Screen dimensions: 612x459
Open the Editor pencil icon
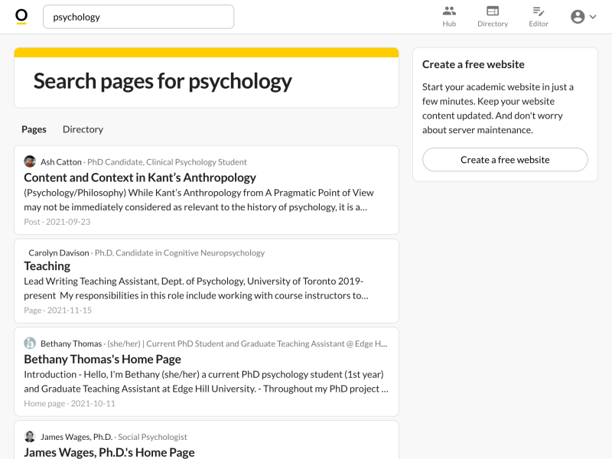coord(539,11)
